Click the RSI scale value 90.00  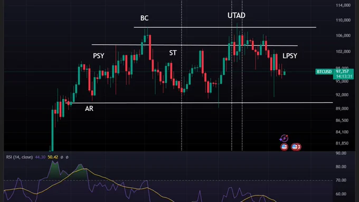341,153
